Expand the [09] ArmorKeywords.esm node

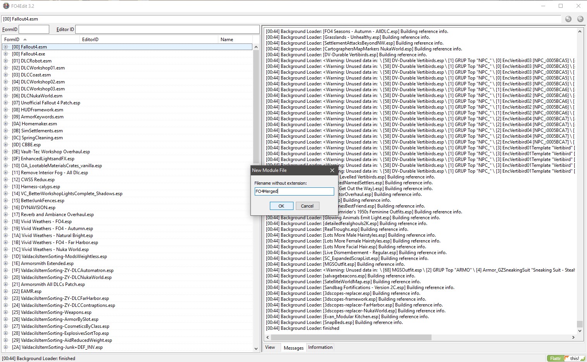point(6,117)
